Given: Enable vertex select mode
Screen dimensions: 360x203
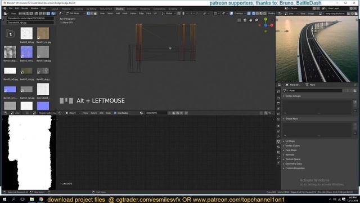Looking at the screenshot, I should [88, 14].
